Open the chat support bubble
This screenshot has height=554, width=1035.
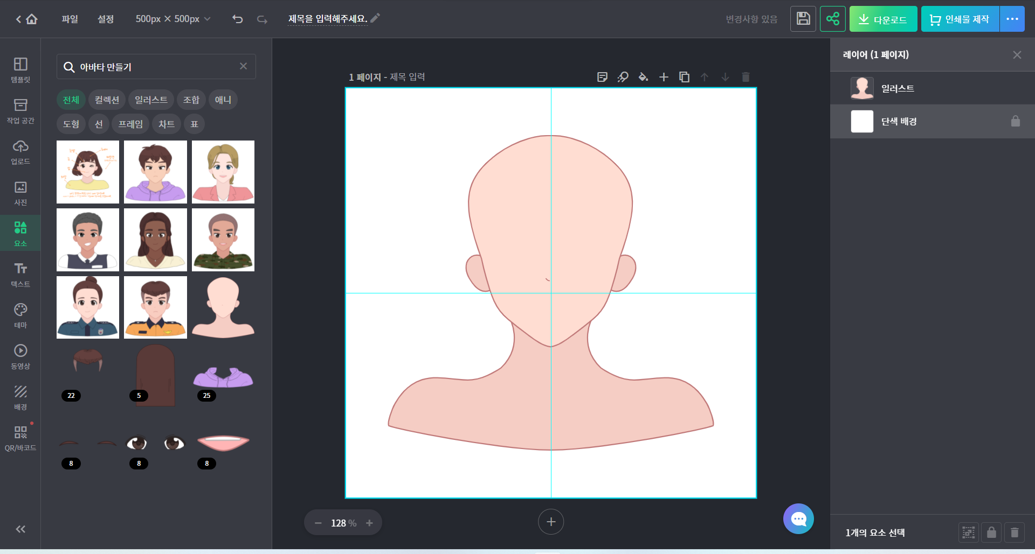click(x=798, y=518)
